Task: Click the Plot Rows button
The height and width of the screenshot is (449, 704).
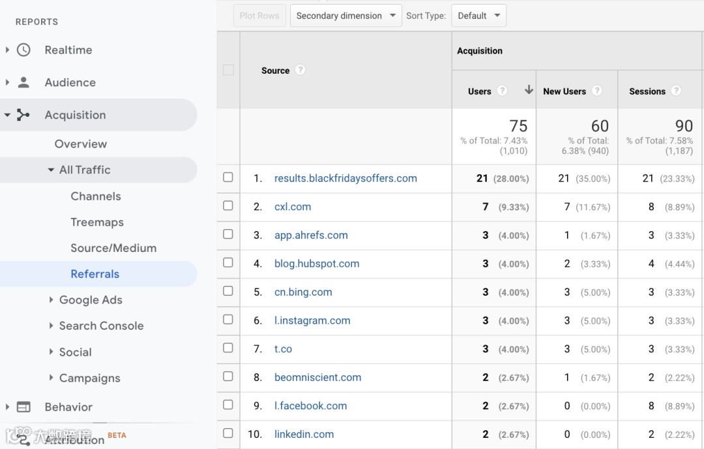Action: [x=259, y=16]
